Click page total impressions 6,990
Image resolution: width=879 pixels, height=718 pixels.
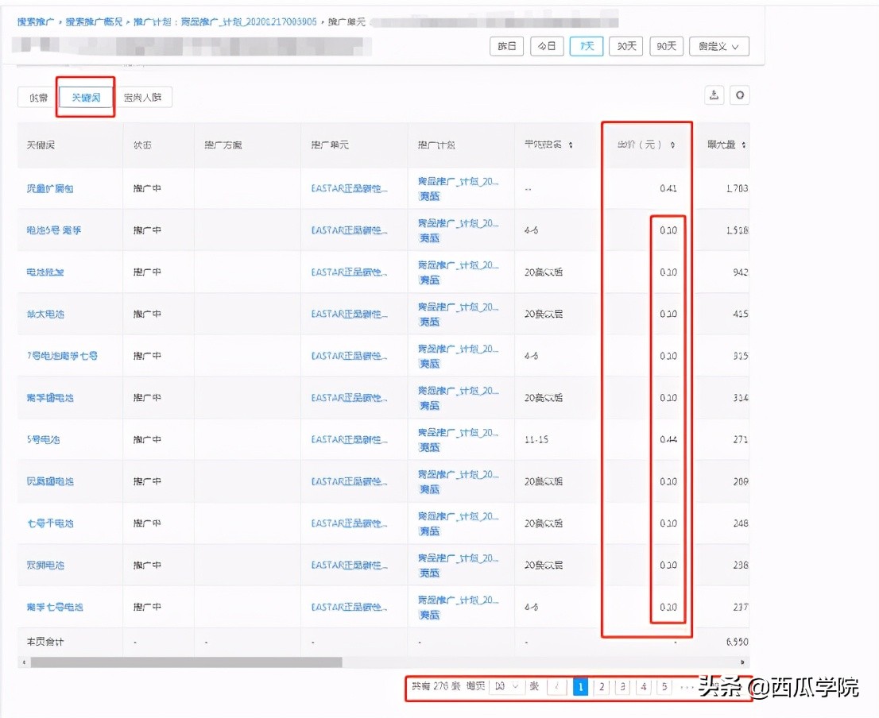738,642
